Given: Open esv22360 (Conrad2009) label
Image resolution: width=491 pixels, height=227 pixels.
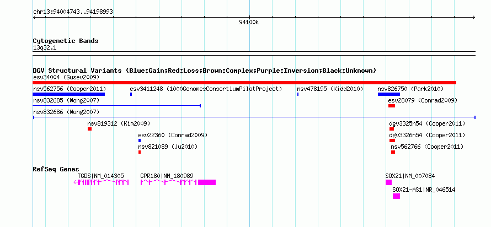Looking at the screenshot, I should [x=173, y=135].
